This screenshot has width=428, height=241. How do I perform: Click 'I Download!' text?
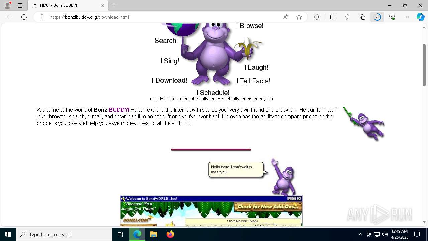170,80
